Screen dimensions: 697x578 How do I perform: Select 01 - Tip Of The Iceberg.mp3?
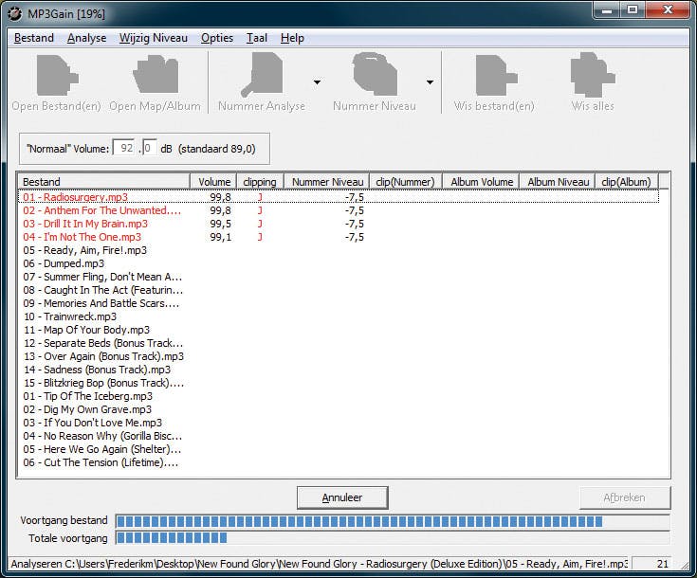click(87, 396)
